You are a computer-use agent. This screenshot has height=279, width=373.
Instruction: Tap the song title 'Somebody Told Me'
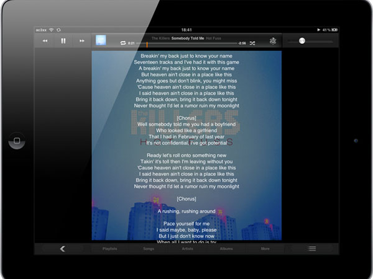click(x=188, y=38)
